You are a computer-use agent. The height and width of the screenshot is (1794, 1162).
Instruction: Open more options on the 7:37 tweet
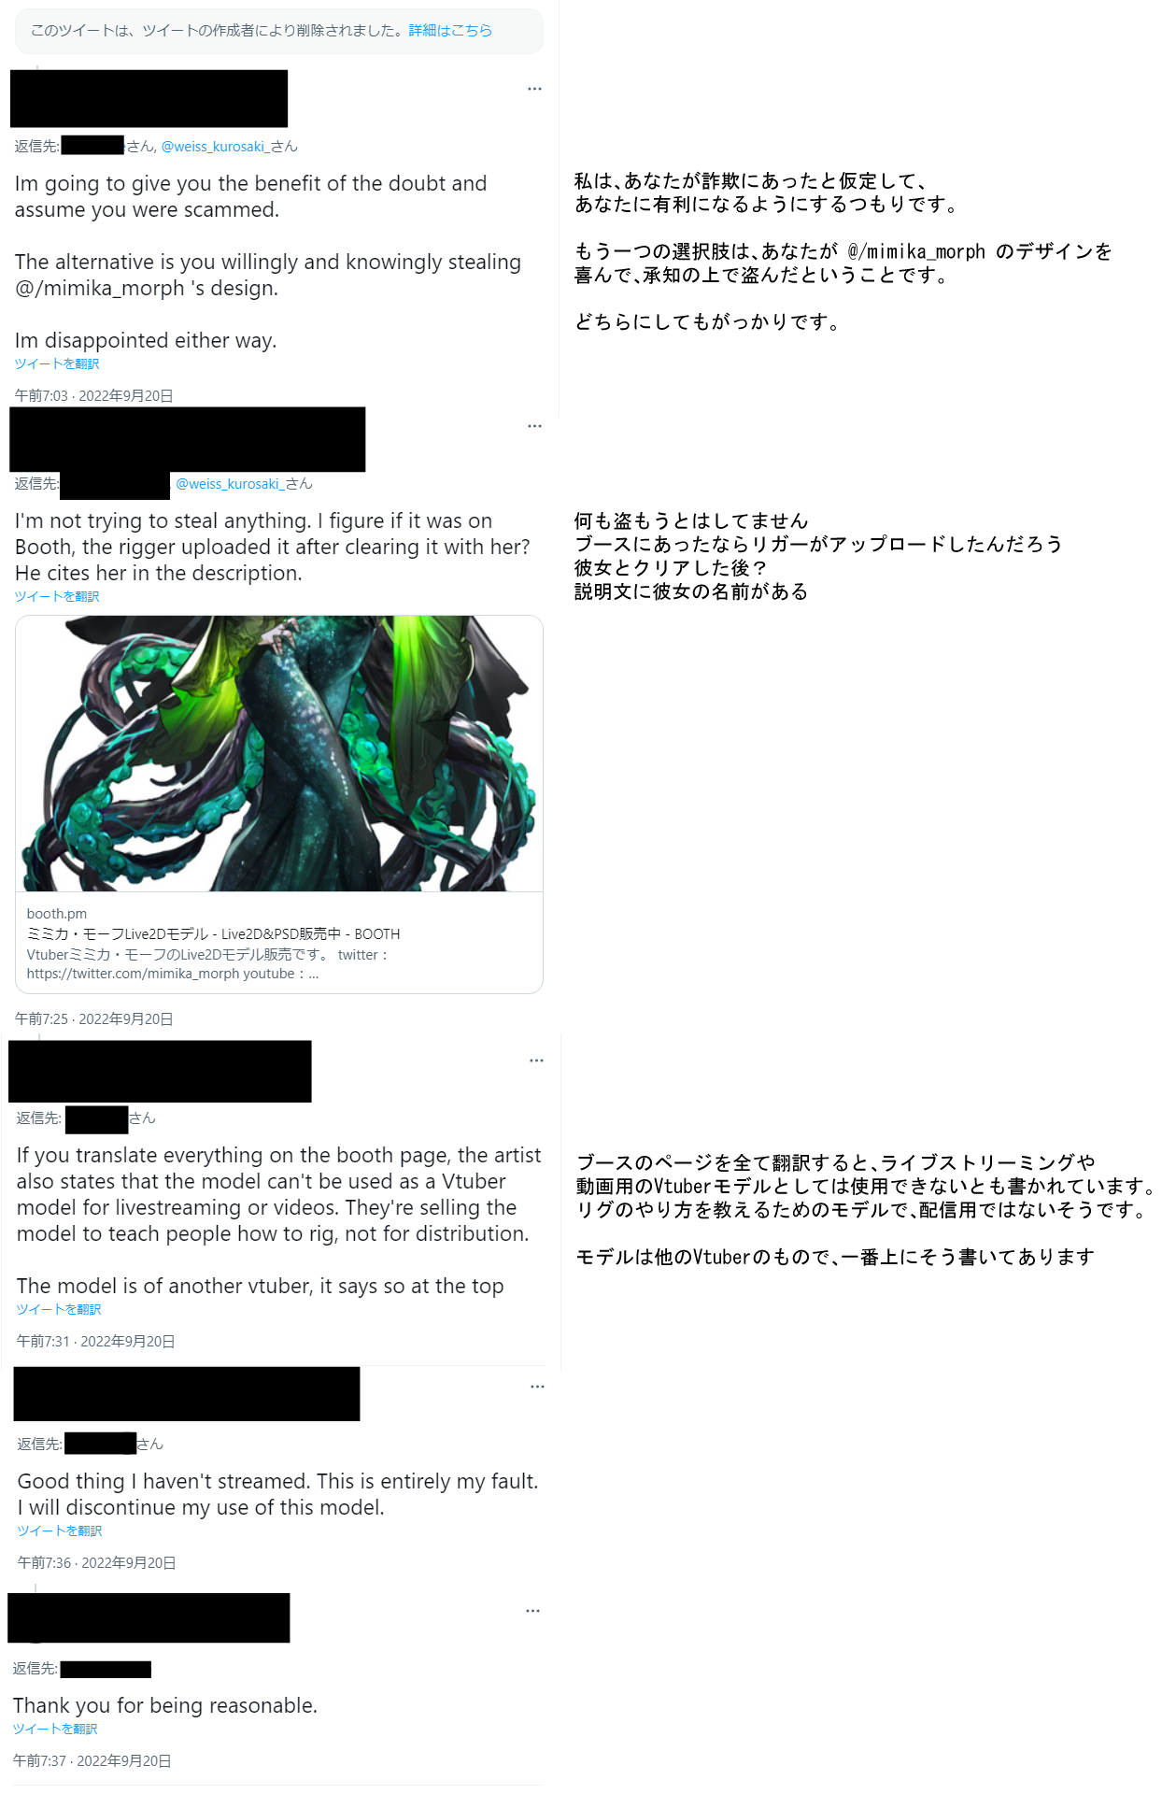(532, 1611)
